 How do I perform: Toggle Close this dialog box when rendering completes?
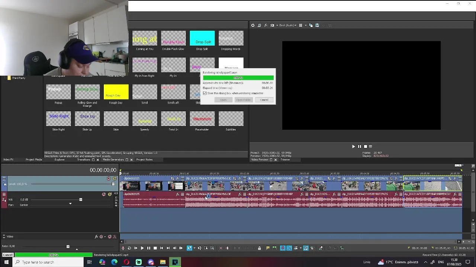(205, 93)
